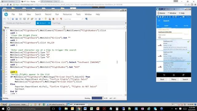Switch to HTC device taskbar item

(77, 105)
